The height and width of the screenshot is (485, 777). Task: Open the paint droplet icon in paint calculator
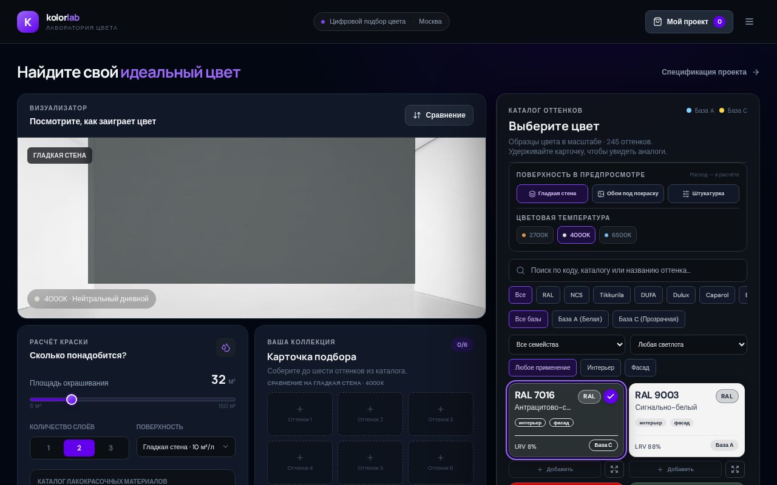226,347
